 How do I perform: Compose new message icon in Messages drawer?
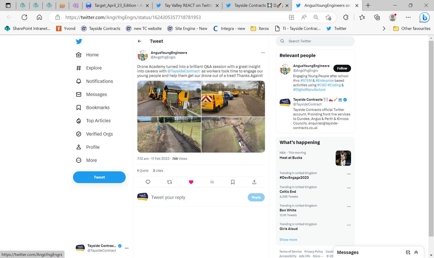[408, 253]
